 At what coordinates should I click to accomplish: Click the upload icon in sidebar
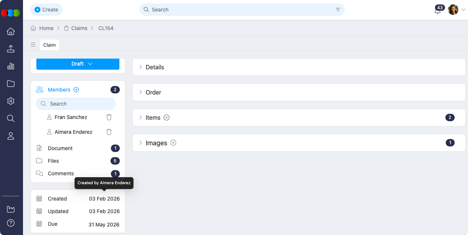(x=11, y=49)
